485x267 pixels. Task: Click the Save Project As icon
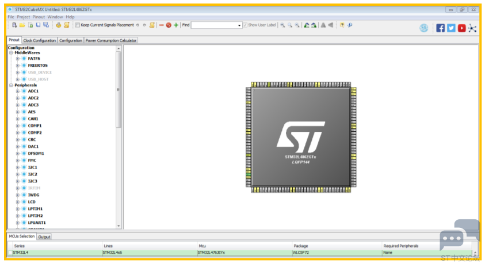pyautogui.click(x=46, y=25)
